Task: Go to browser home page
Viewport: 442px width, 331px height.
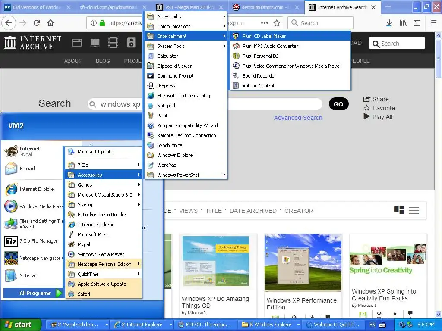Action: [x=51, y=23]
